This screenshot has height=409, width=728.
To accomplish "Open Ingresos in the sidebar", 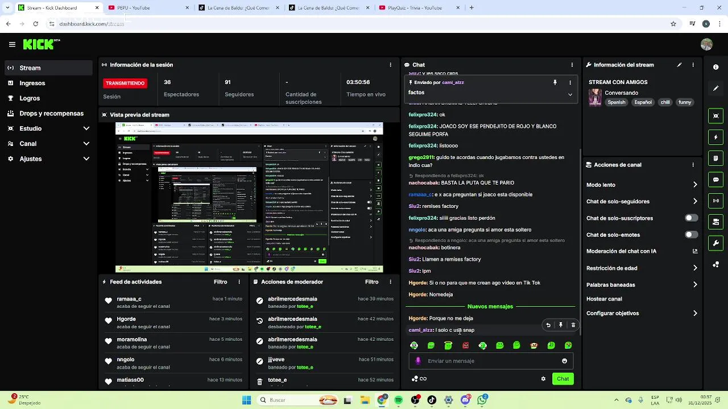I will [x=48, y=83].
